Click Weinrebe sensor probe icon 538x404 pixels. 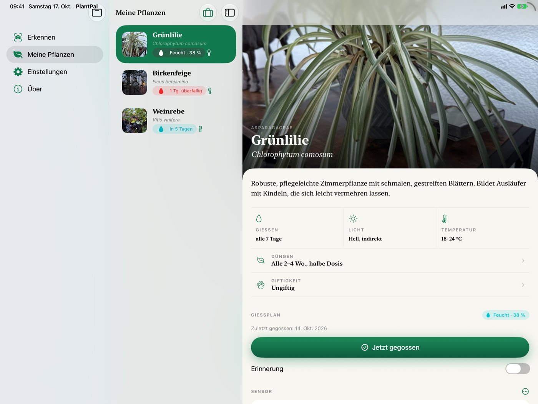(x=201, y=129)
